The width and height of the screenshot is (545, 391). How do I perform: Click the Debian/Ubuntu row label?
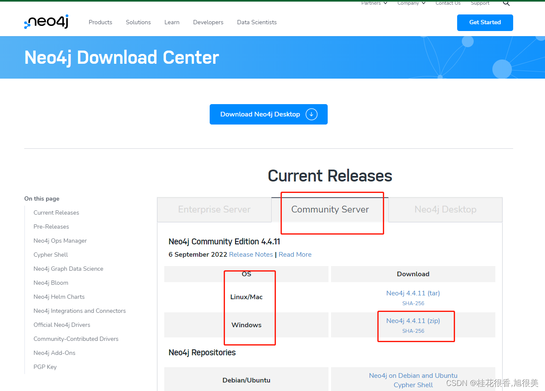[x=247, y=380]
